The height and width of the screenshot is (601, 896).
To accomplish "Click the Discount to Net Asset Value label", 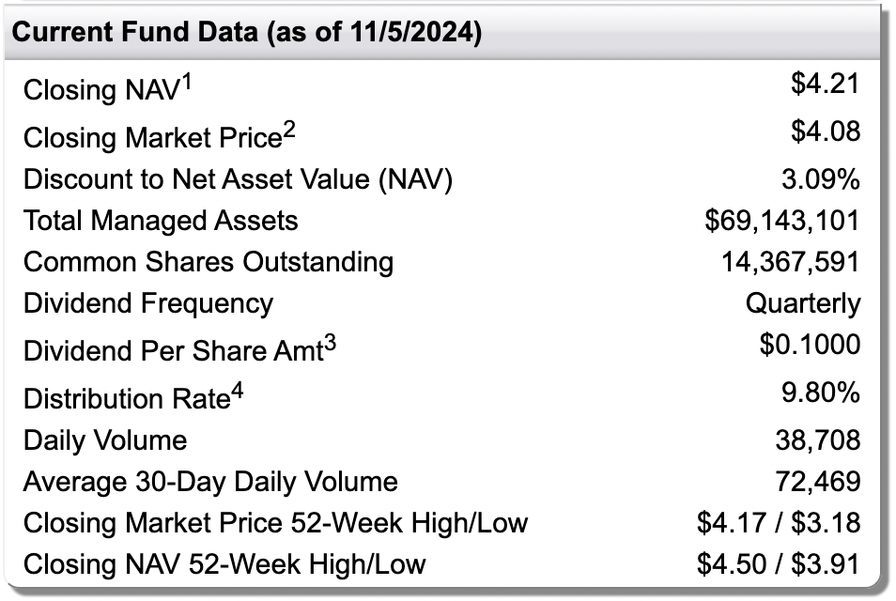I will [x=238, y=179].
